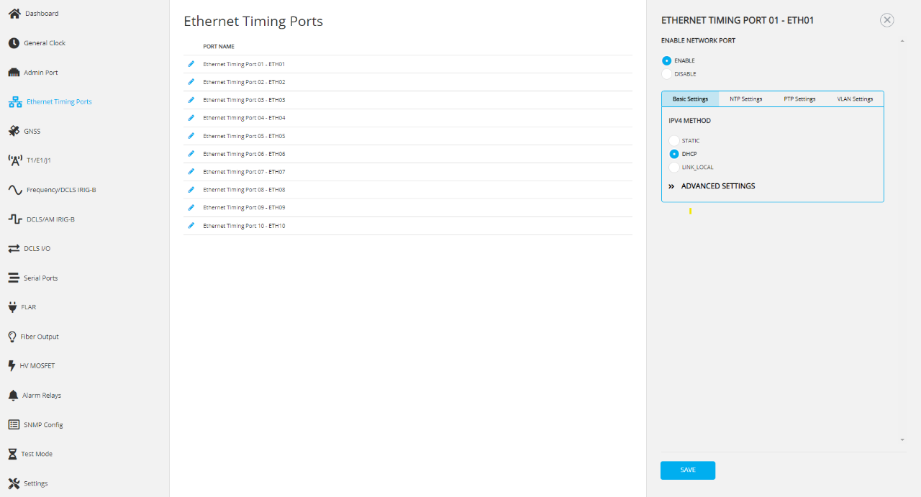Click the Alarm Relays bell icon

(x=12, y=396)
